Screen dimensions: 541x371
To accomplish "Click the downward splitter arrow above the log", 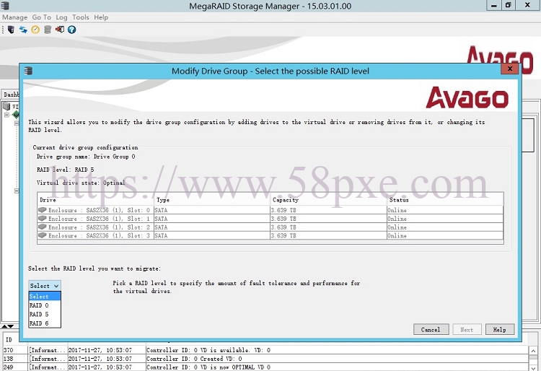I will [11, 326].
